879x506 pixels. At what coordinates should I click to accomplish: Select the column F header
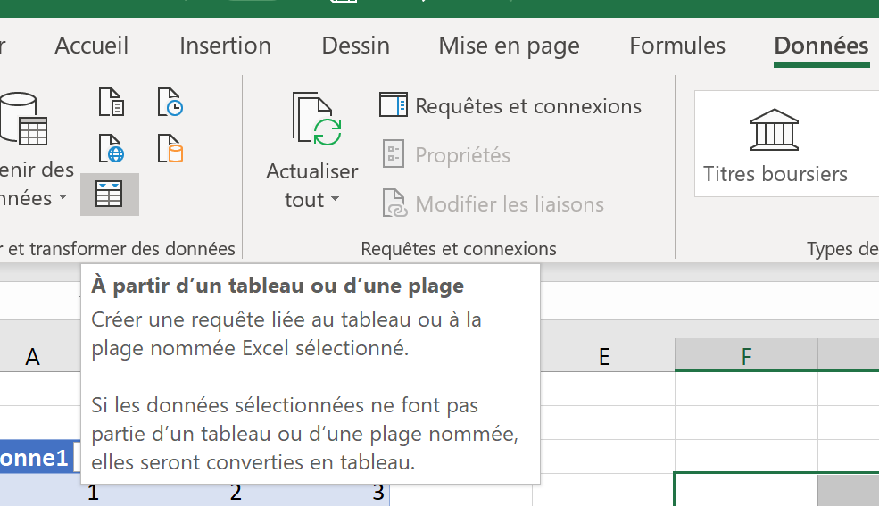pos(746,356)
